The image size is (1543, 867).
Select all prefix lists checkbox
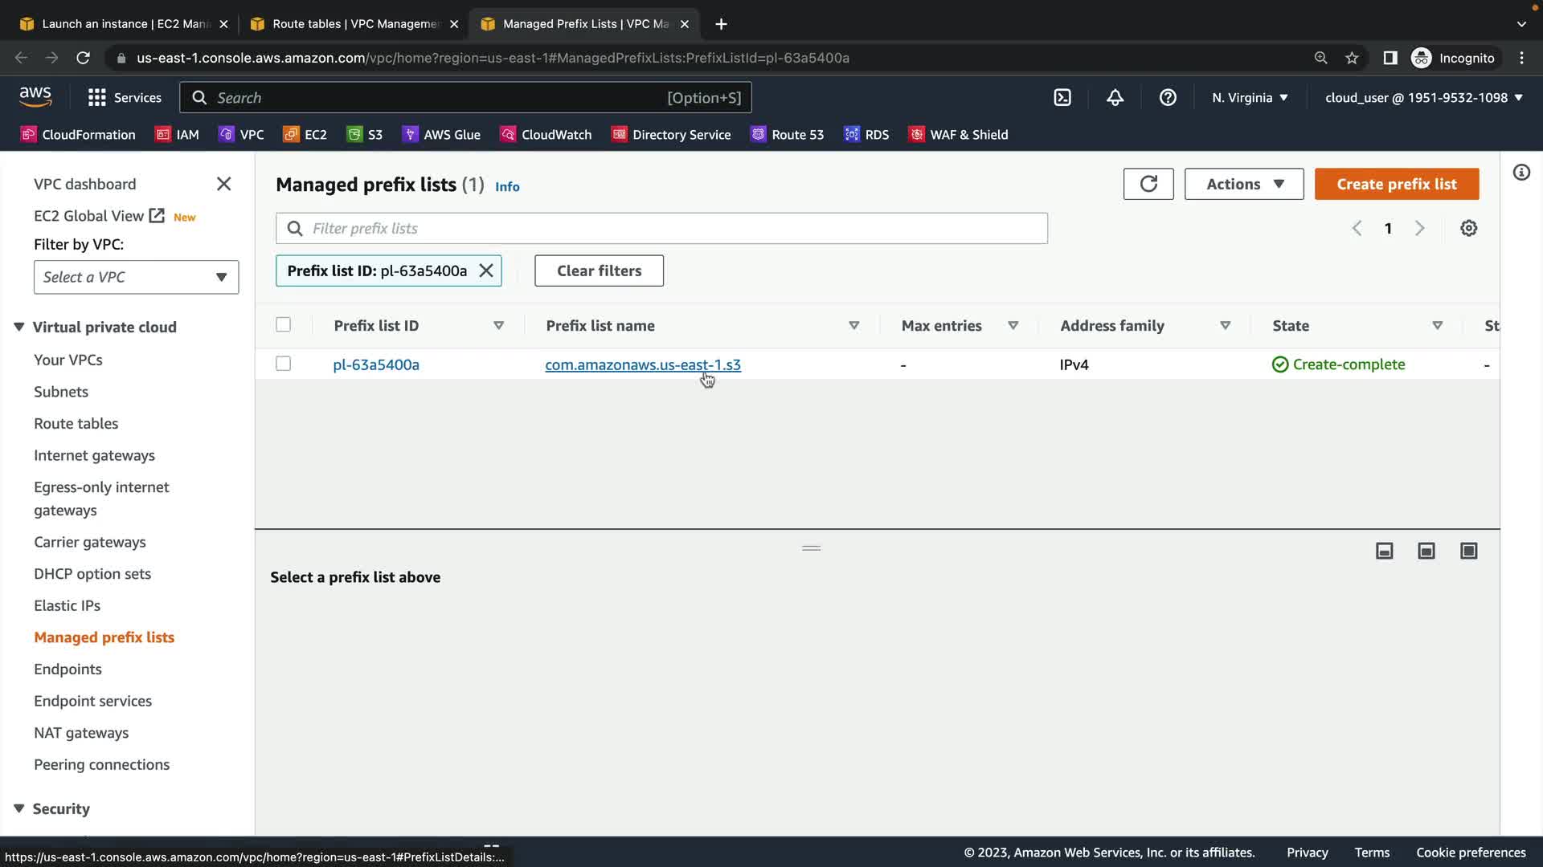(x=283, y=325)
